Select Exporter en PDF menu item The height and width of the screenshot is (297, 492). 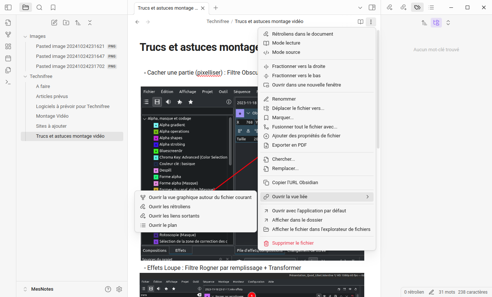[289, 145]
